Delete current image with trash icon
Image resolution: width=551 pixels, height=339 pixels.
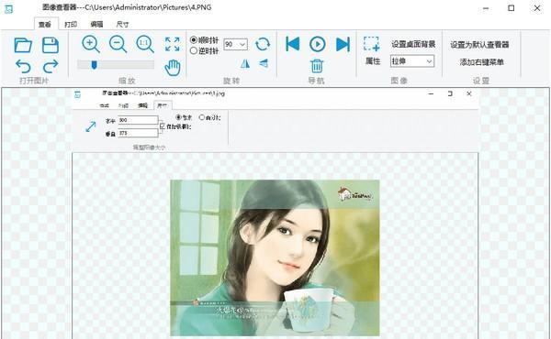tap(317, 66)
